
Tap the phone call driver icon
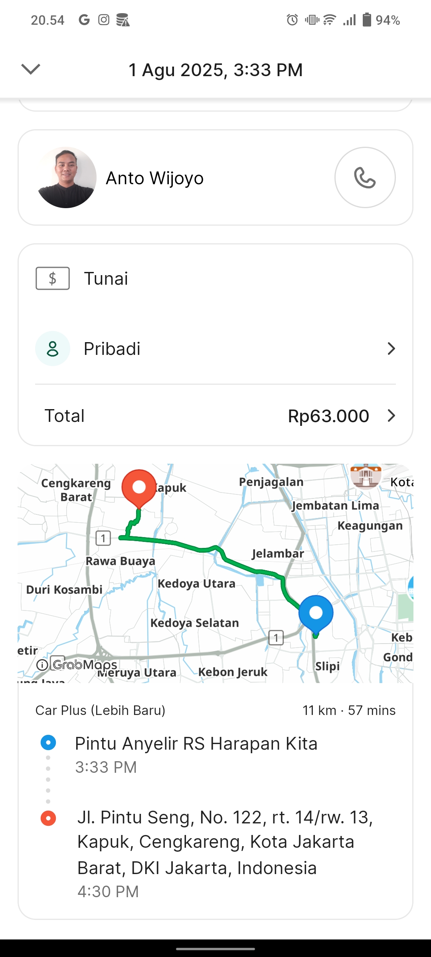[x=365, y=177]
